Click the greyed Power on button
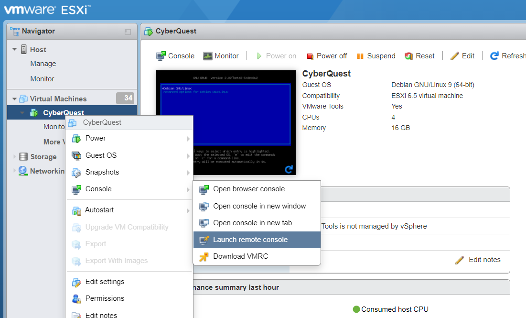 [276, 56]
